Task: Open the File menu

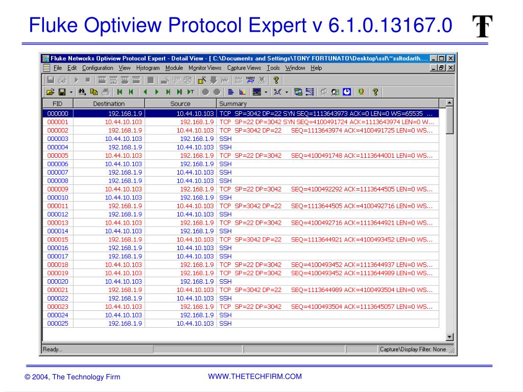Action: point(58,68)
